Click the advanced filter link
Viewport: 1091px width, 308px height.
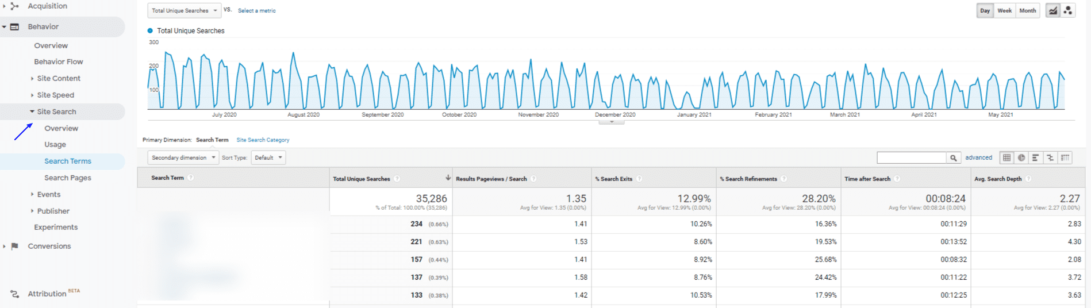[978, 157]
